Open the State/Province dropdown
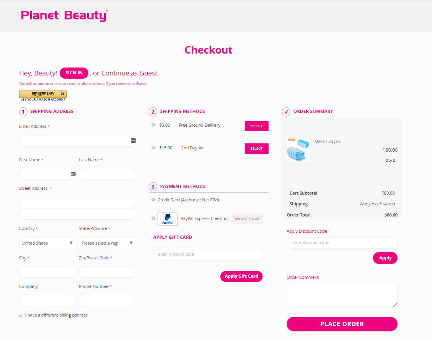The width and height of the screenshot is (432, 340). (x=107, y=243)
